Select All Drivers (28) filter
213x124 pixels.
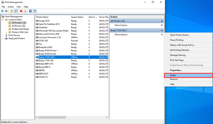coord(18,26)
